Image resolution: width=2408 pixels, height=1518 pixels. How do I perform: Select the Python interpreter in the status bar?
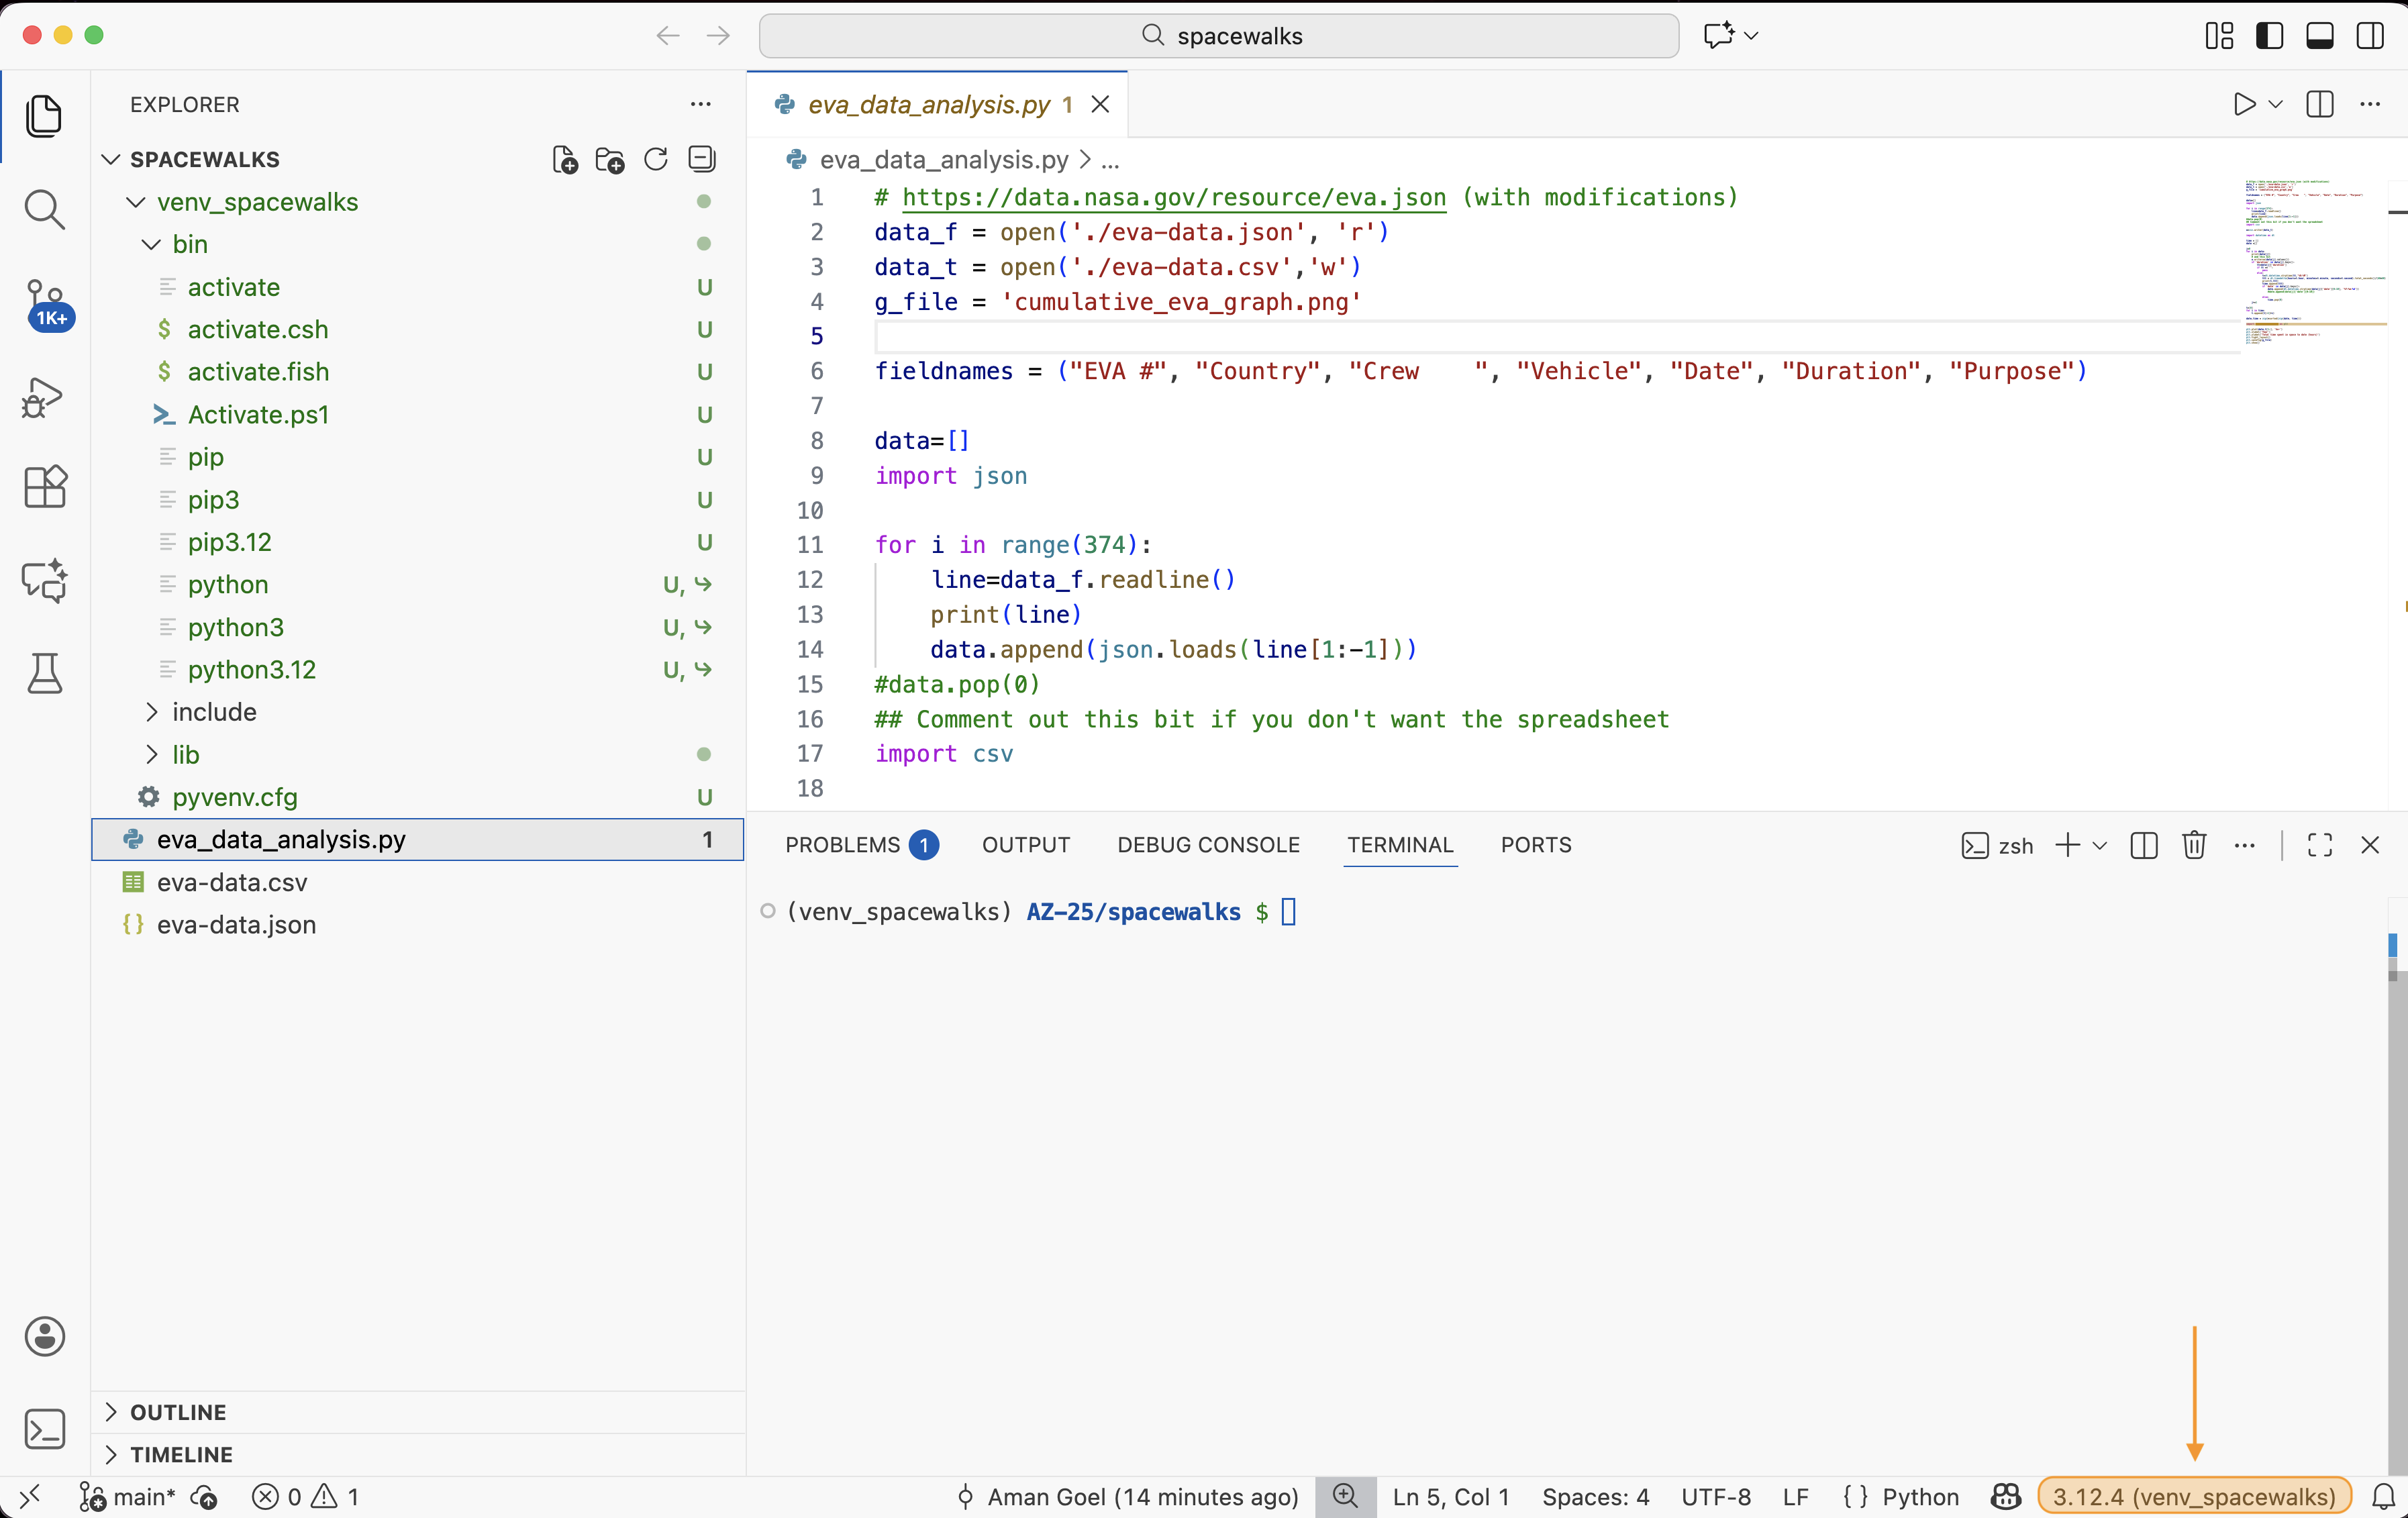coord(2193,1496)
